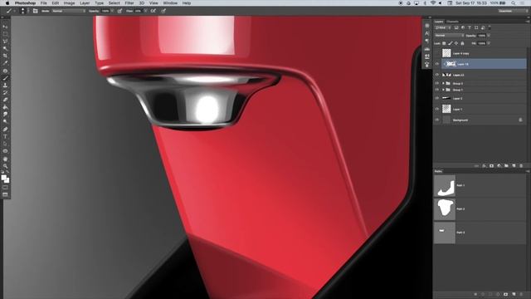This screenshot has width=531, height=299.
Task: Open the Layer menu
Action: click(x=85, y=3)
